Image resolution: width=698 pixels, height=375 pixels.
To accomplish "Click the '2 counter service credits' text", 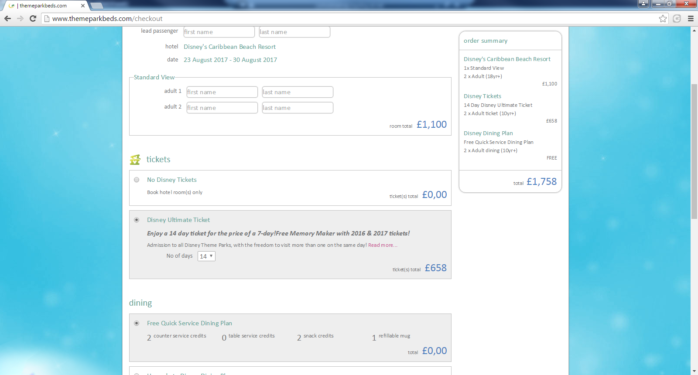I will [x=177, y=337].
